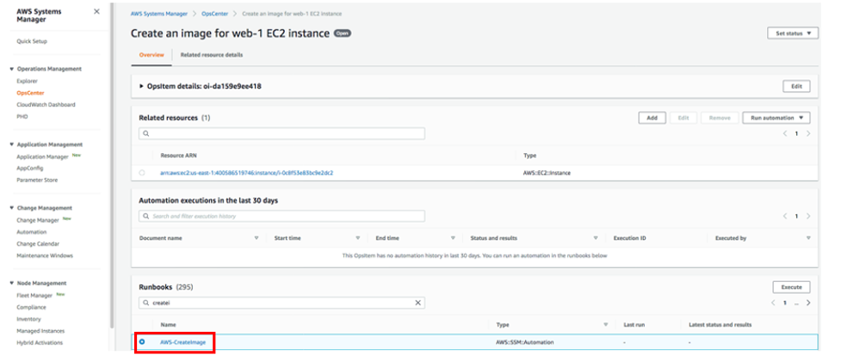This screenshot has height=361, width=841.
Task: Open the EC2 instance ARN link
Action: 247,173
